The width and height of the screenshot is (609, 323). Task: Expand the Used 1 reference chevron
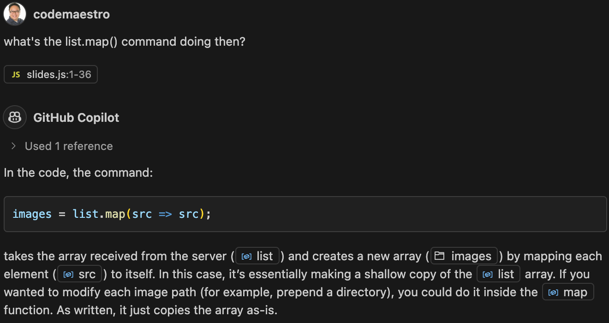tap(14, 146)
